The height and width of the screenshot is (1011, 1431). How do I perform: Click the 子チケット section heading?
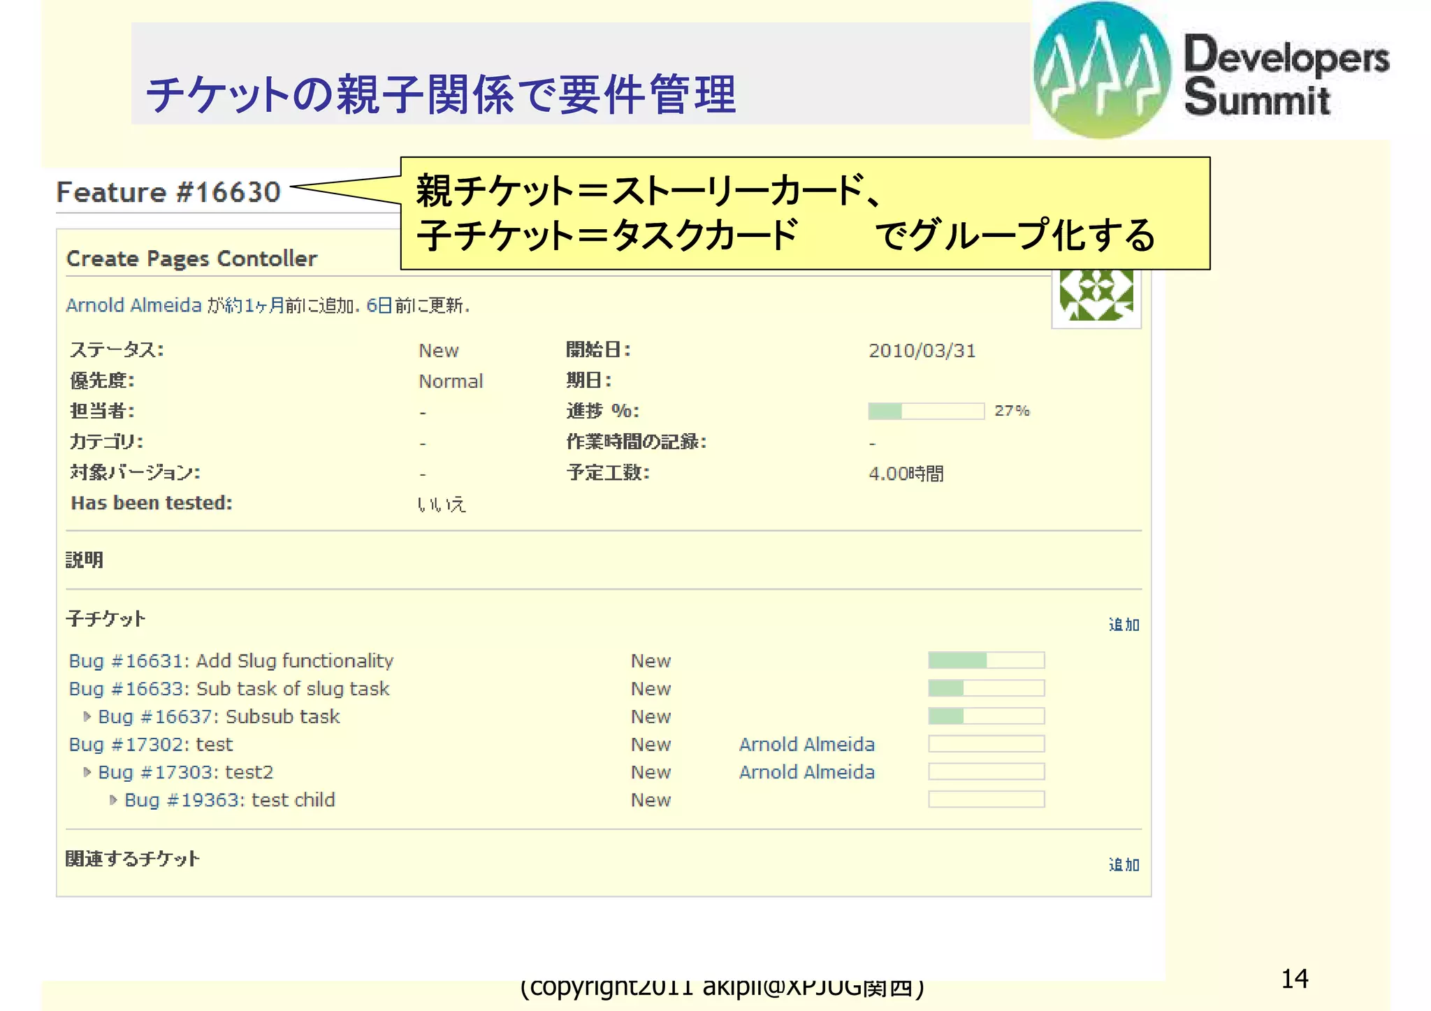point(106,618)
